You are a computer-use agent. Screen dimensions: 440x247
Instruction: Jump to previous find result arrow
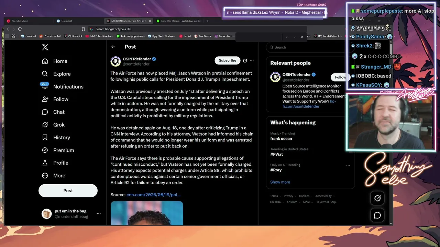coord(287,37)
